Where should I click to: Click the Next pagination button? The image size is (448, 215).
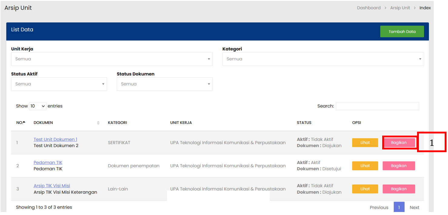(x=414, y=207)
